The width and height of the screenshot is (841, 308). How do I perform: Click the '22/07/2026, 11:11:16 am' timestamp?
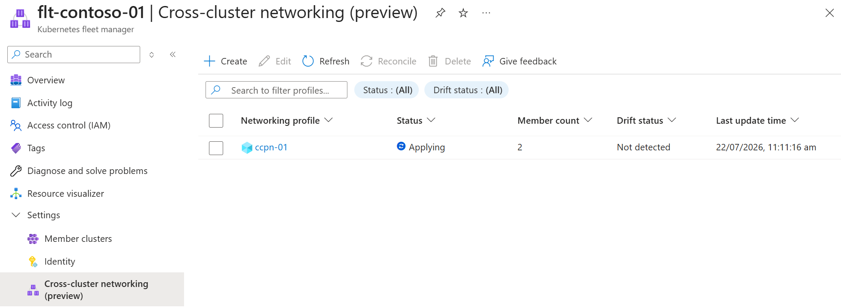click(x=766, y=147)
